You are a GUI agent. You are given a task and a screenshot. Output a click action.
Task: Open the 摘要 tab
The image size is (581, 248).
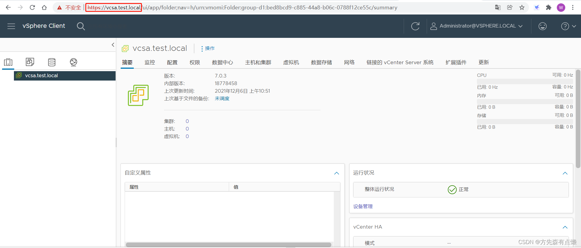click(127, 62)
